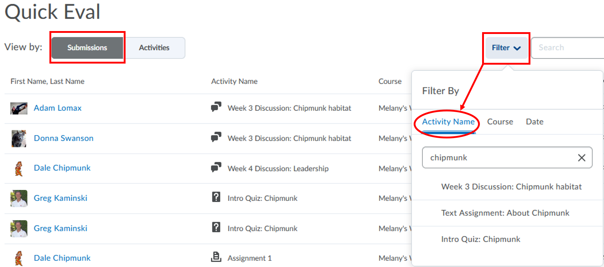The height and width of the screenshot is (267, 604).
Task: Click Week 3 Discussion text in Donna Swanson row
Action: click(289, 138)
